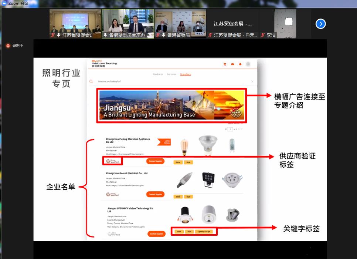Open the black LED floodlight product image
This screenshot has width=357, height=259.
tap(208, 180)
